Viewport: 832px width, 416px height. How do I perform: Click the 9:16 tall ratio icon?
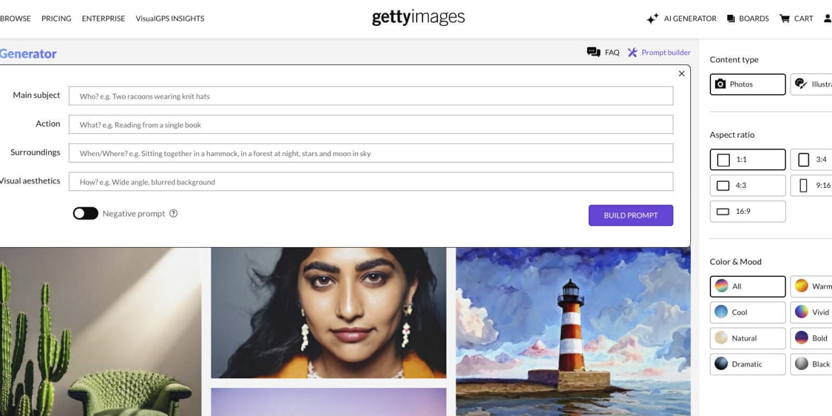803,186
